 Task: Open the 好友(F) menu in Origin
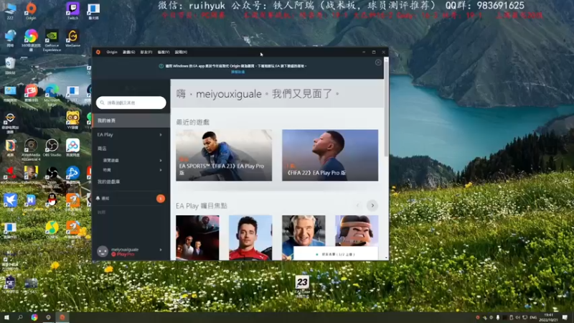(146, 52)
